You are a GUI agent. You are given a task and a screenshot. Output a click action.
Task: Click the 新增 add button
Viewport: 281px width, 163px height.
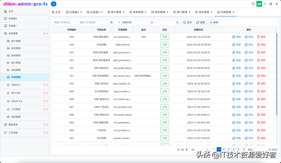pos(214,22)
